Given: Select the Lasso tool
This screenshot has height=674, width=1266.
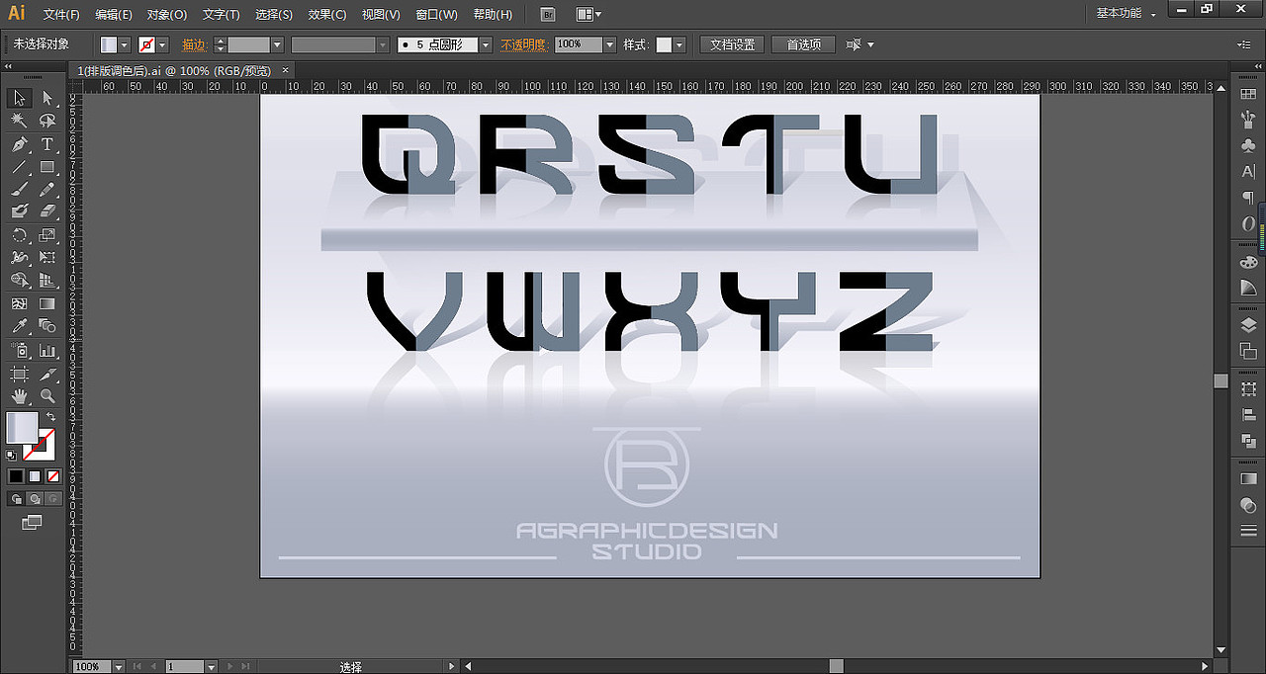Looking at the screenshot, I should (46, 120).
